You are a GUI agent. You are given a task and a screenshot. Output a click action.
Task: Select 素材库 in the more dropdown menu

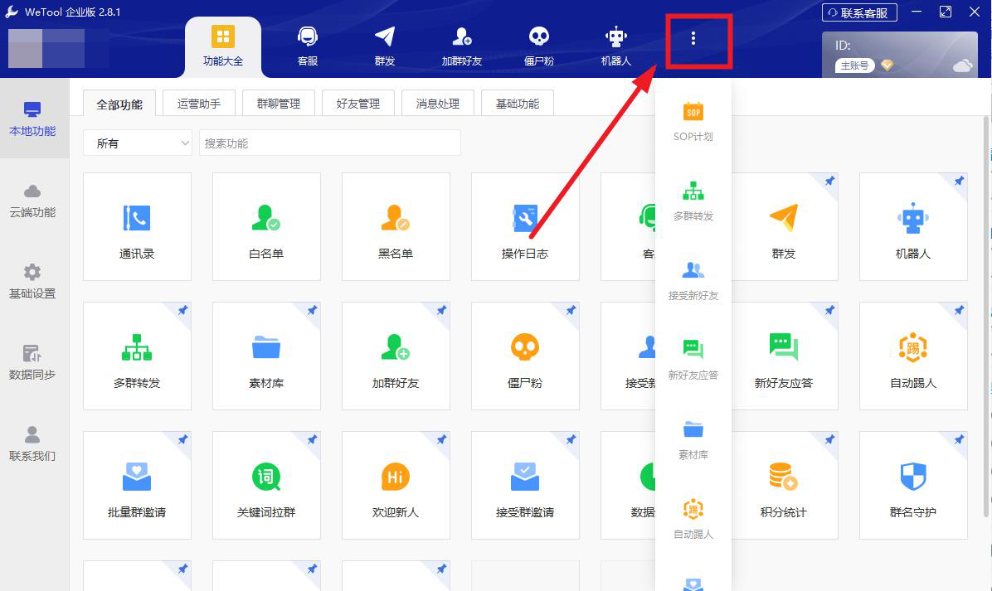(693, 440)
